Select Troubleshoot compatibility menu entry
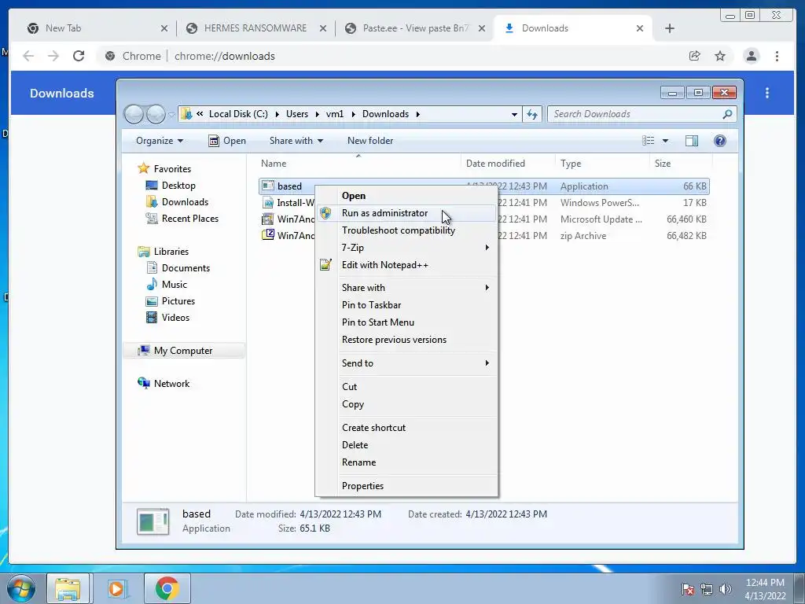 [406, 230]
